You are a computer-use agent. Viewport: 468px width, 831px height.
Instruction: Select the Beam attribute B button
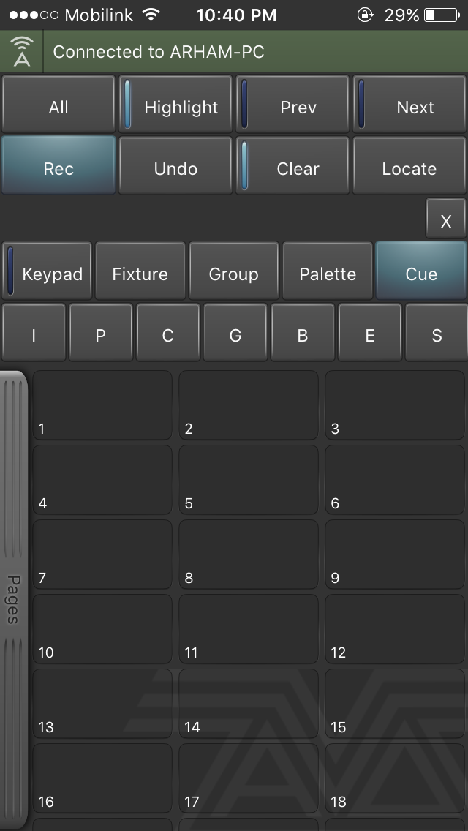pos(303,334)
